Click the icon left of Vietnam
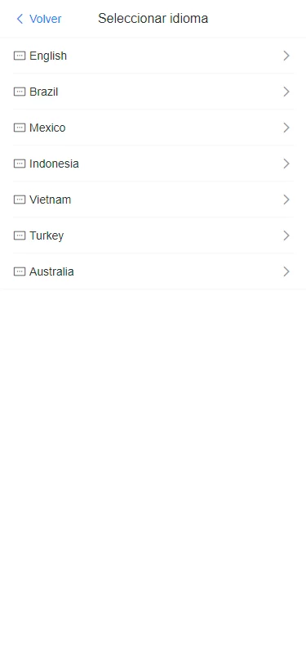 click(20, 200)
